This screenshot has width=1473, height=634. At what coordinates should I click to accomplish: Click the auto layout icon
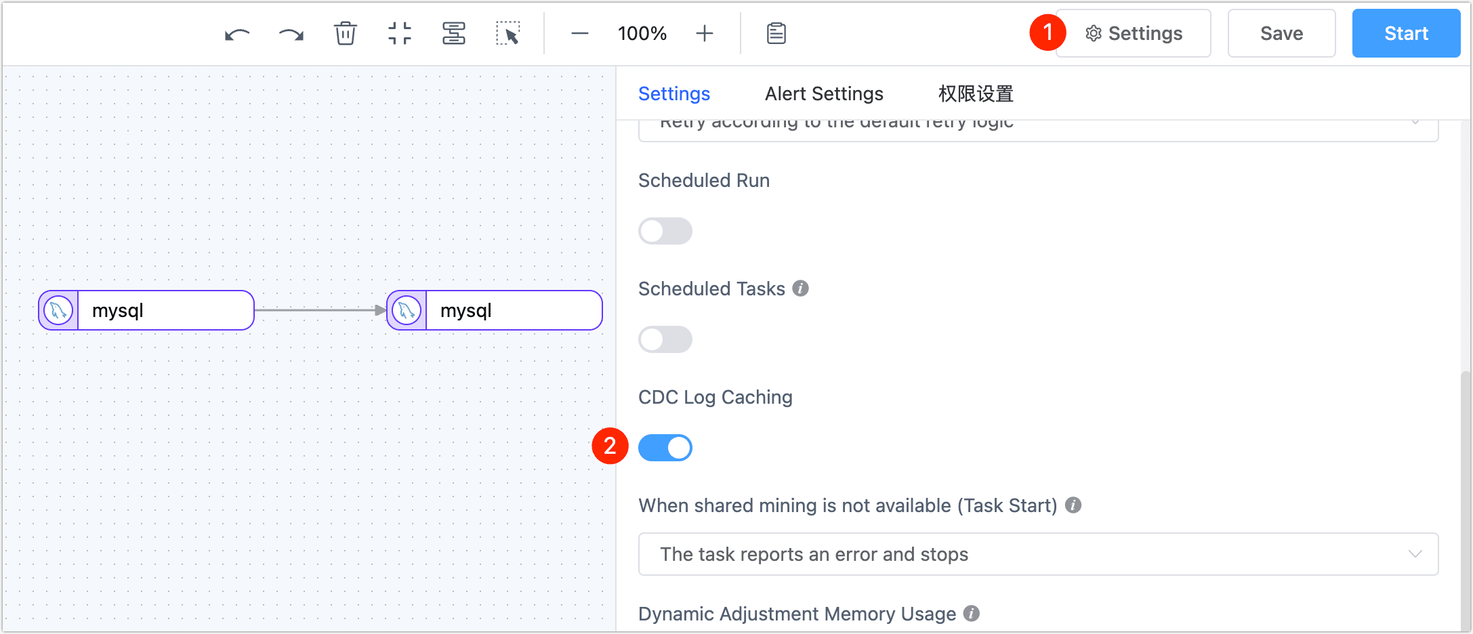click(454, 34)
